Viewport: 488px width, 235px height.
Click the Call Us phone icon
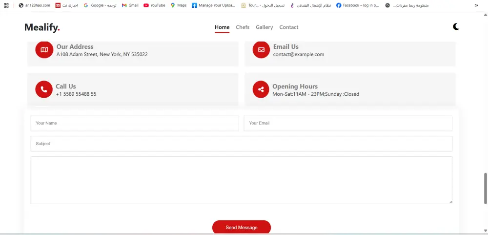point(44,89)
